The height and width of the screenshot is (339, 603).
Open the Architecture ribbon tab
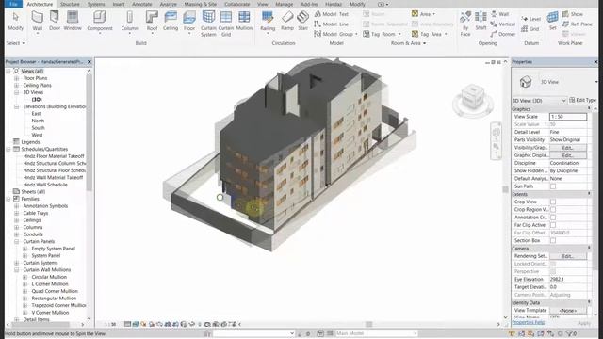coord(40,4)
